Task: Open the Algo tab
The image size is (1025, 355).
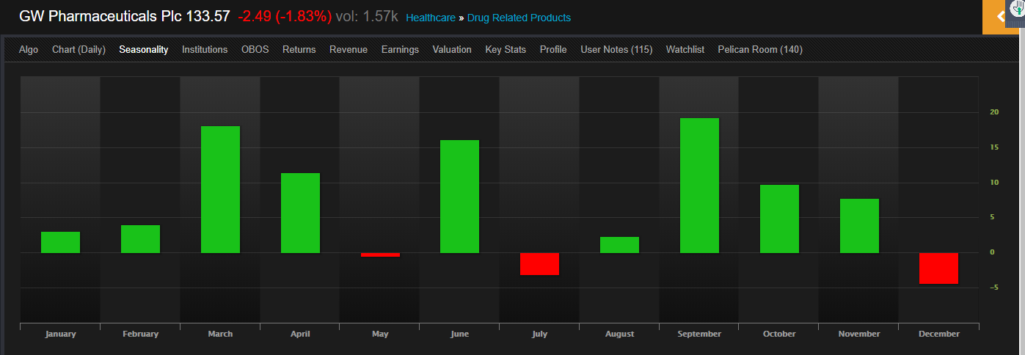Action: point(29,50)
